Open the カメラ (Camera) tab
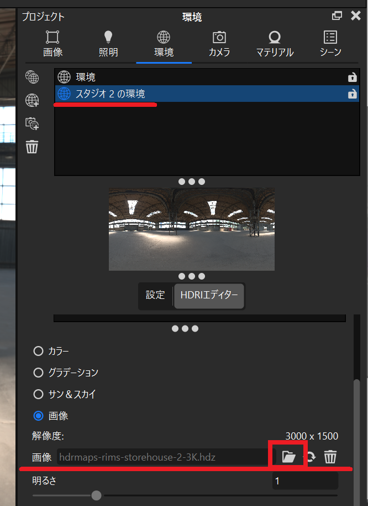 (219, 44)
